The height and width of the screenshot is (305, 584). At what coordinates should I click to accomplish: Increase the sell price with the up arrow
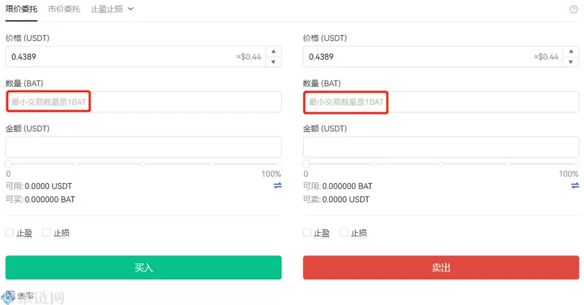coord(571,51)
